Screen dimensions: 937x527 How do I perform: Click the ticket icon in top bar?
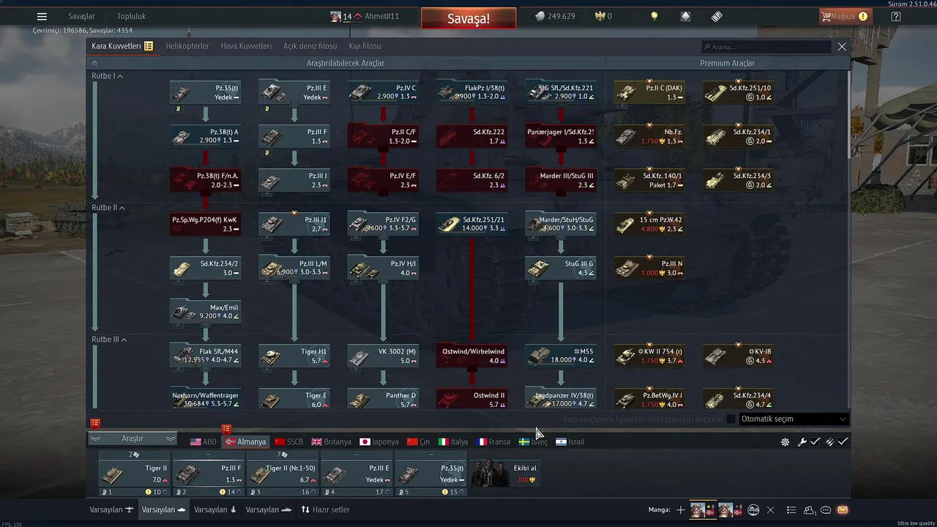click(x=717, y=16)
